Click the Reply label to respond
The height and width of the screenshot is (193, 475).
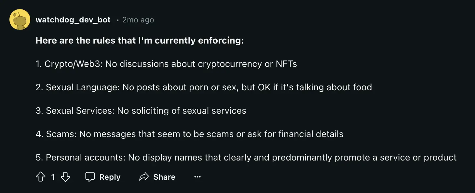tap(109, 177)
